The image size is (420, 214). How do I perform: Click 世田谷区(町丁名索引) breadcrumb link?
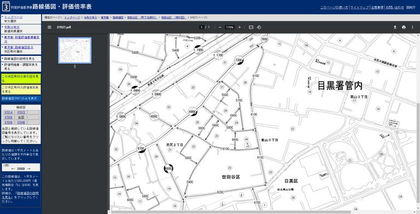click(142, 18)
